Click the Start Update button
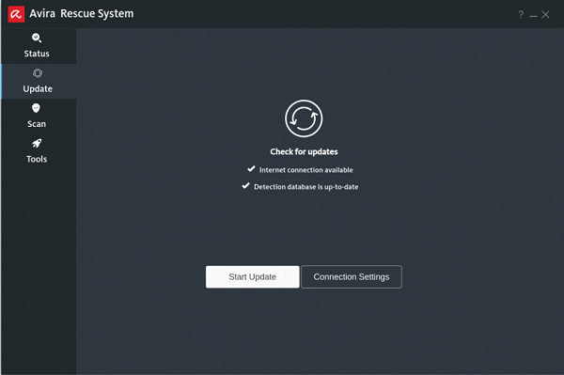Screen dimensions: 564x375 click(253, 277)
